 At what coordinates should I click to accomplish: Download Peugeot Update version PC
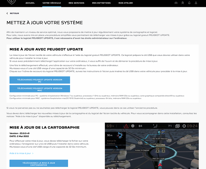40,80
